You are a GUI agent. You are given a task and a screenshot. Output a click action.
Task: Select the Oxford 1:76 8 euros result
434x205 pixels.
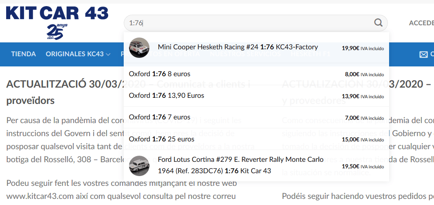(256, 74)
